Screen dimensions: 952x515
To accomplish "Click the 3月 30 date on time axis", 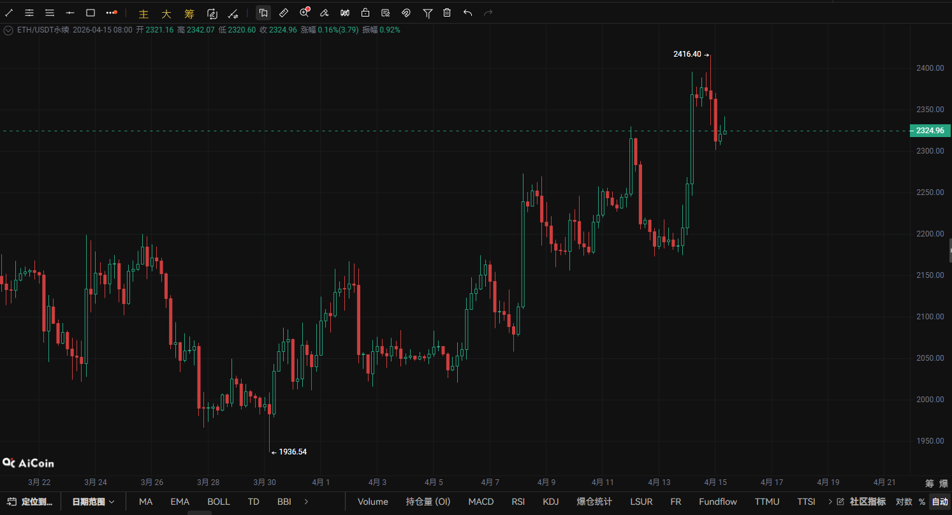I will tap(264, 482).
